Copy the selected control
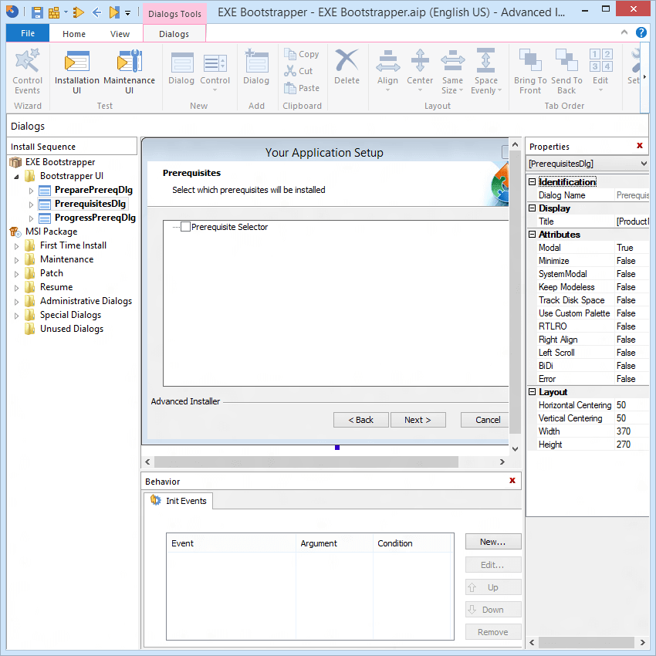The width and height of the screenshot is (656, 656). click(x=302, y=54)
